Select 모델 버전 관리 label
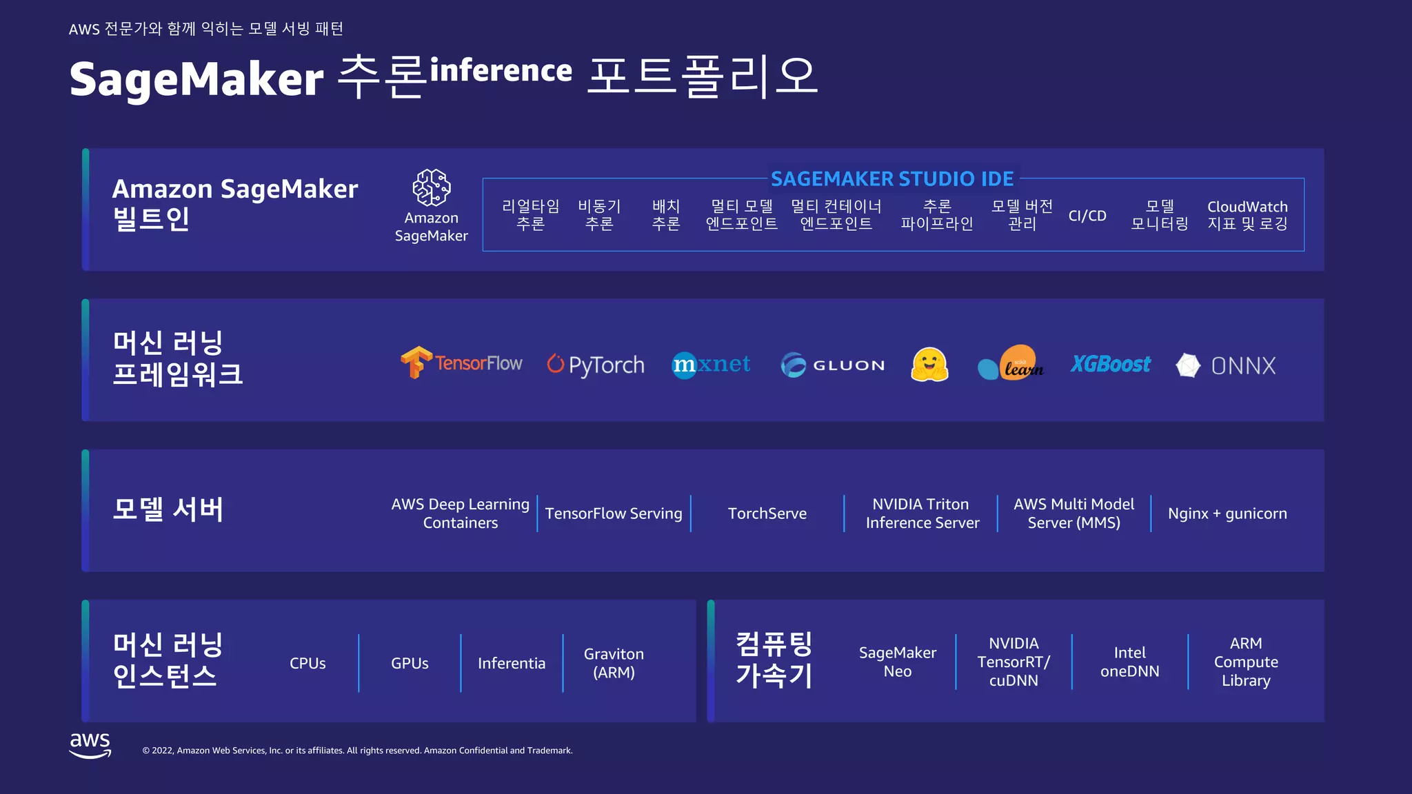This screenshot has width=1412, height=794. point(1022,215)
